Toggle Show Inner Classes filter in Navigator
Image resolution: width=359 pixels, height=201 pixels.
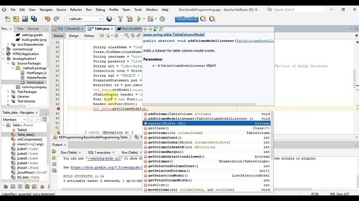(34, 186)
